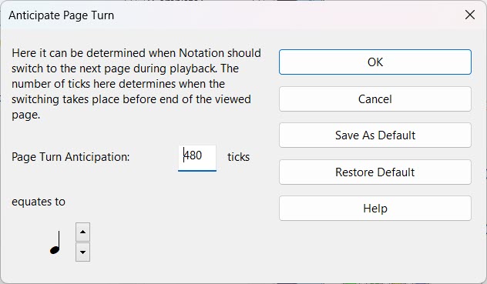Click 'Here' at the description start
487x284 pixels.
24,53
